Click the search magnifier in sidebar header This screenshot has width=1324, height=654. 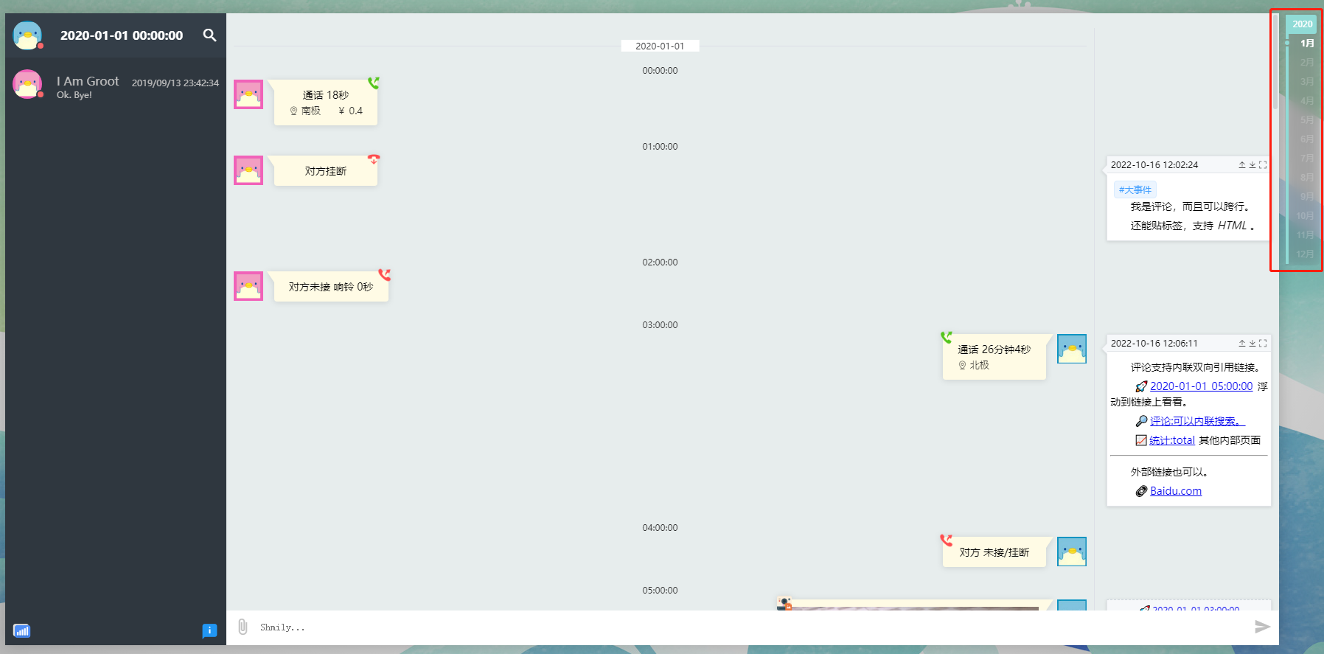click(x=209, y=35)
